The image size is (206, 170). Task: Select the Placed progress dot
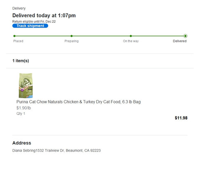click(x=14, y=36)
